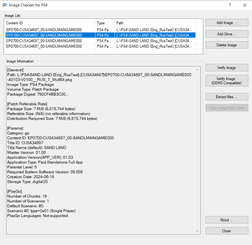The height and width of the screenshot is (245, 252).
Task: Click the Extract files button
Action: click(227, 97)
